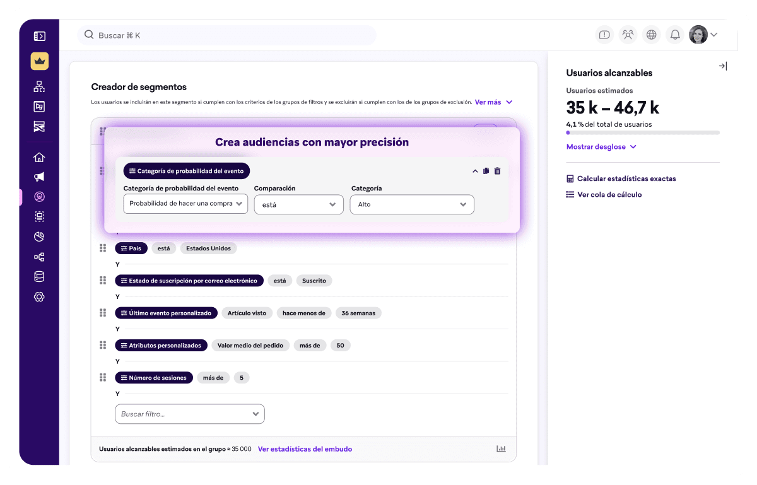The width and height of the screenshot is (757, 485).
Task: Expand Mostrar desglose
Action: coord(601,147)
